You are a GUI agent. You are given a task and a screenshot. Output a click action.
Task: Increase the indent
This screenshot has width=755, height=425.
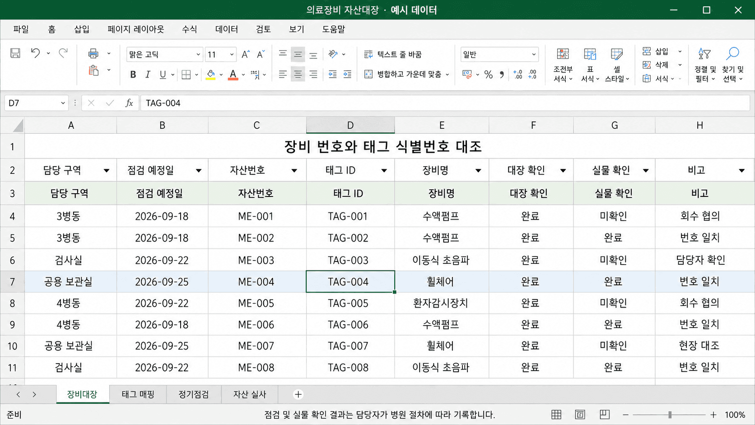[x=347, y=75]
